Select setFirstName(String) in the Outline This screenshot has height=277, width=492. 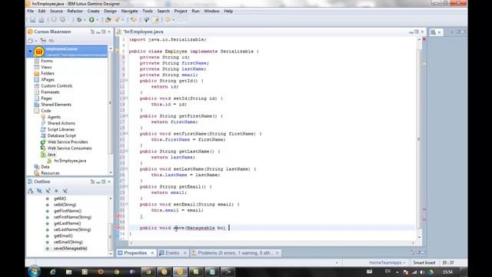pos(72,217)
